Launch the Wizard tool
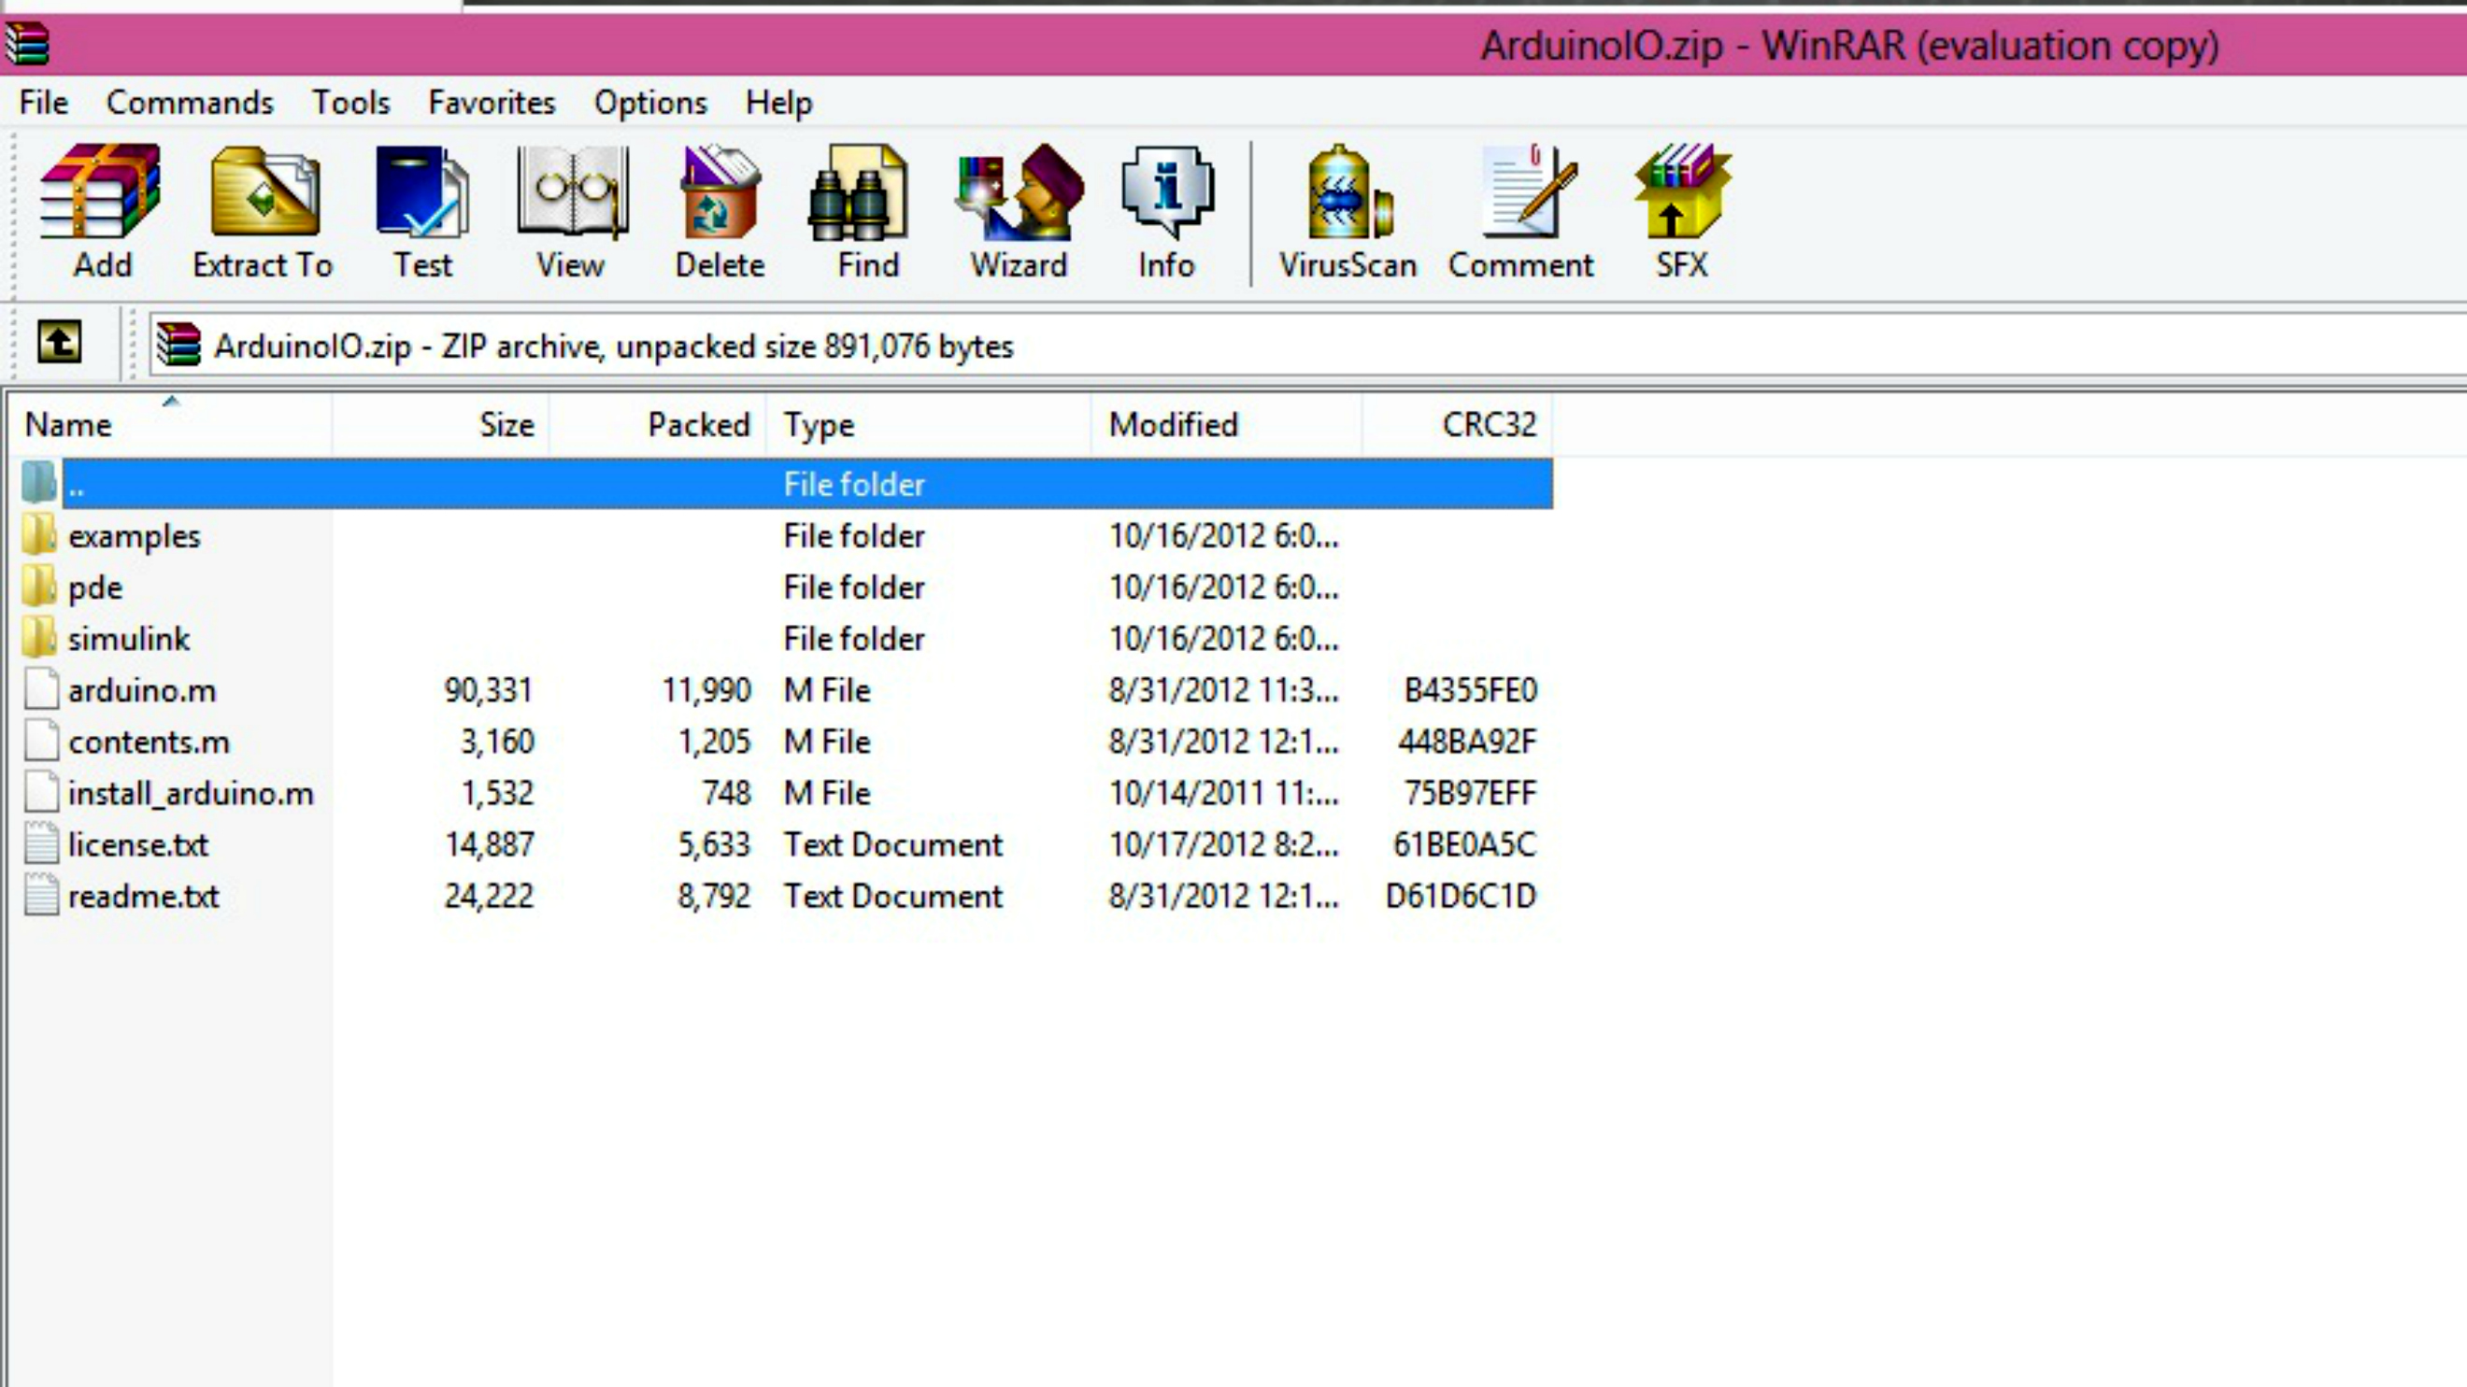Screen dimensions: 2467x1387 click(x=1019, y=191)
